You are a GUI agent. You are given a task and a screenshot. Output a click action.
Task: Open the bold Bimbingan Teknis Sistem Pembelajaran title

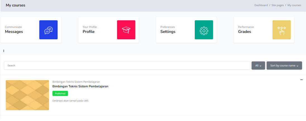[x=80, y=86]
